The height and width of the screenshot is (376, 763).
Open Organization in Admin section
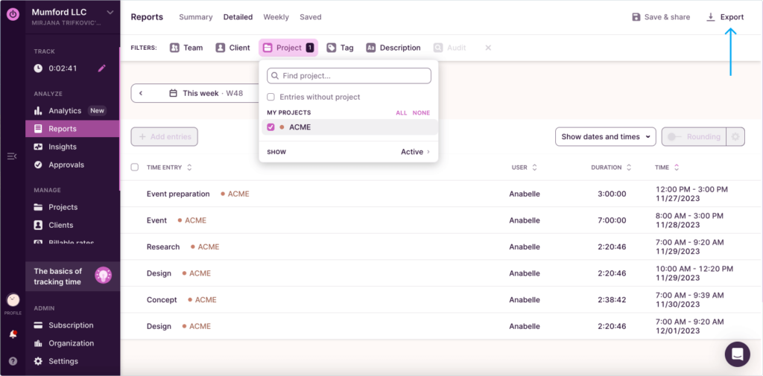[71, 343]
